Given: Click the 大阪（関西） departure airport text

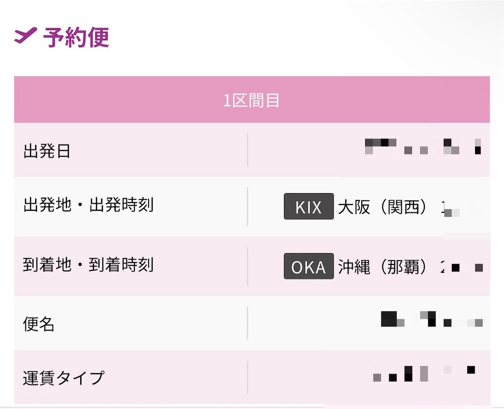Looking at the screenshot, I should 382,207.
